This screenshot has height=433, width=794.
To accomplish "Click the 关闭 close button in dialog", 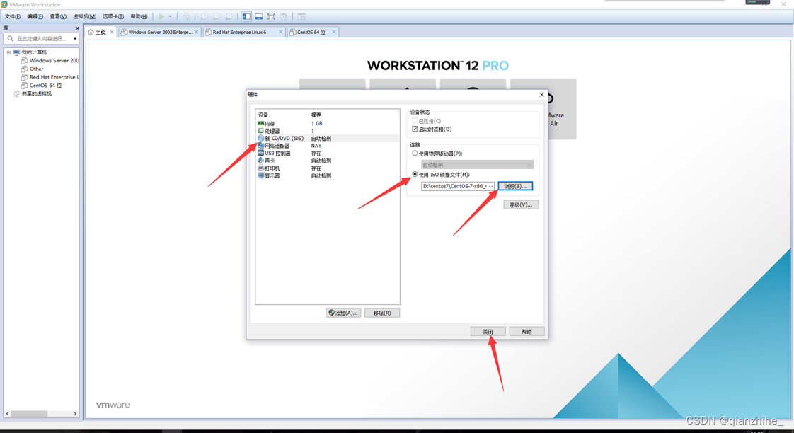I will (x=488, y=332).
